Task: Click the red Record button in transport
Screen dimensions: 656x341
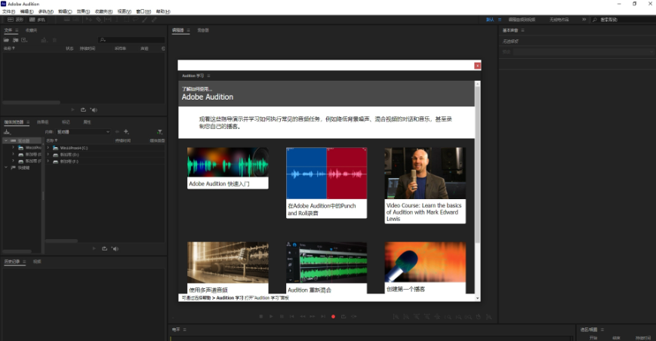Action: 333,317
